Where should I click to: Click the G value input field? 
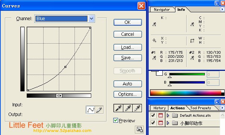213,74
